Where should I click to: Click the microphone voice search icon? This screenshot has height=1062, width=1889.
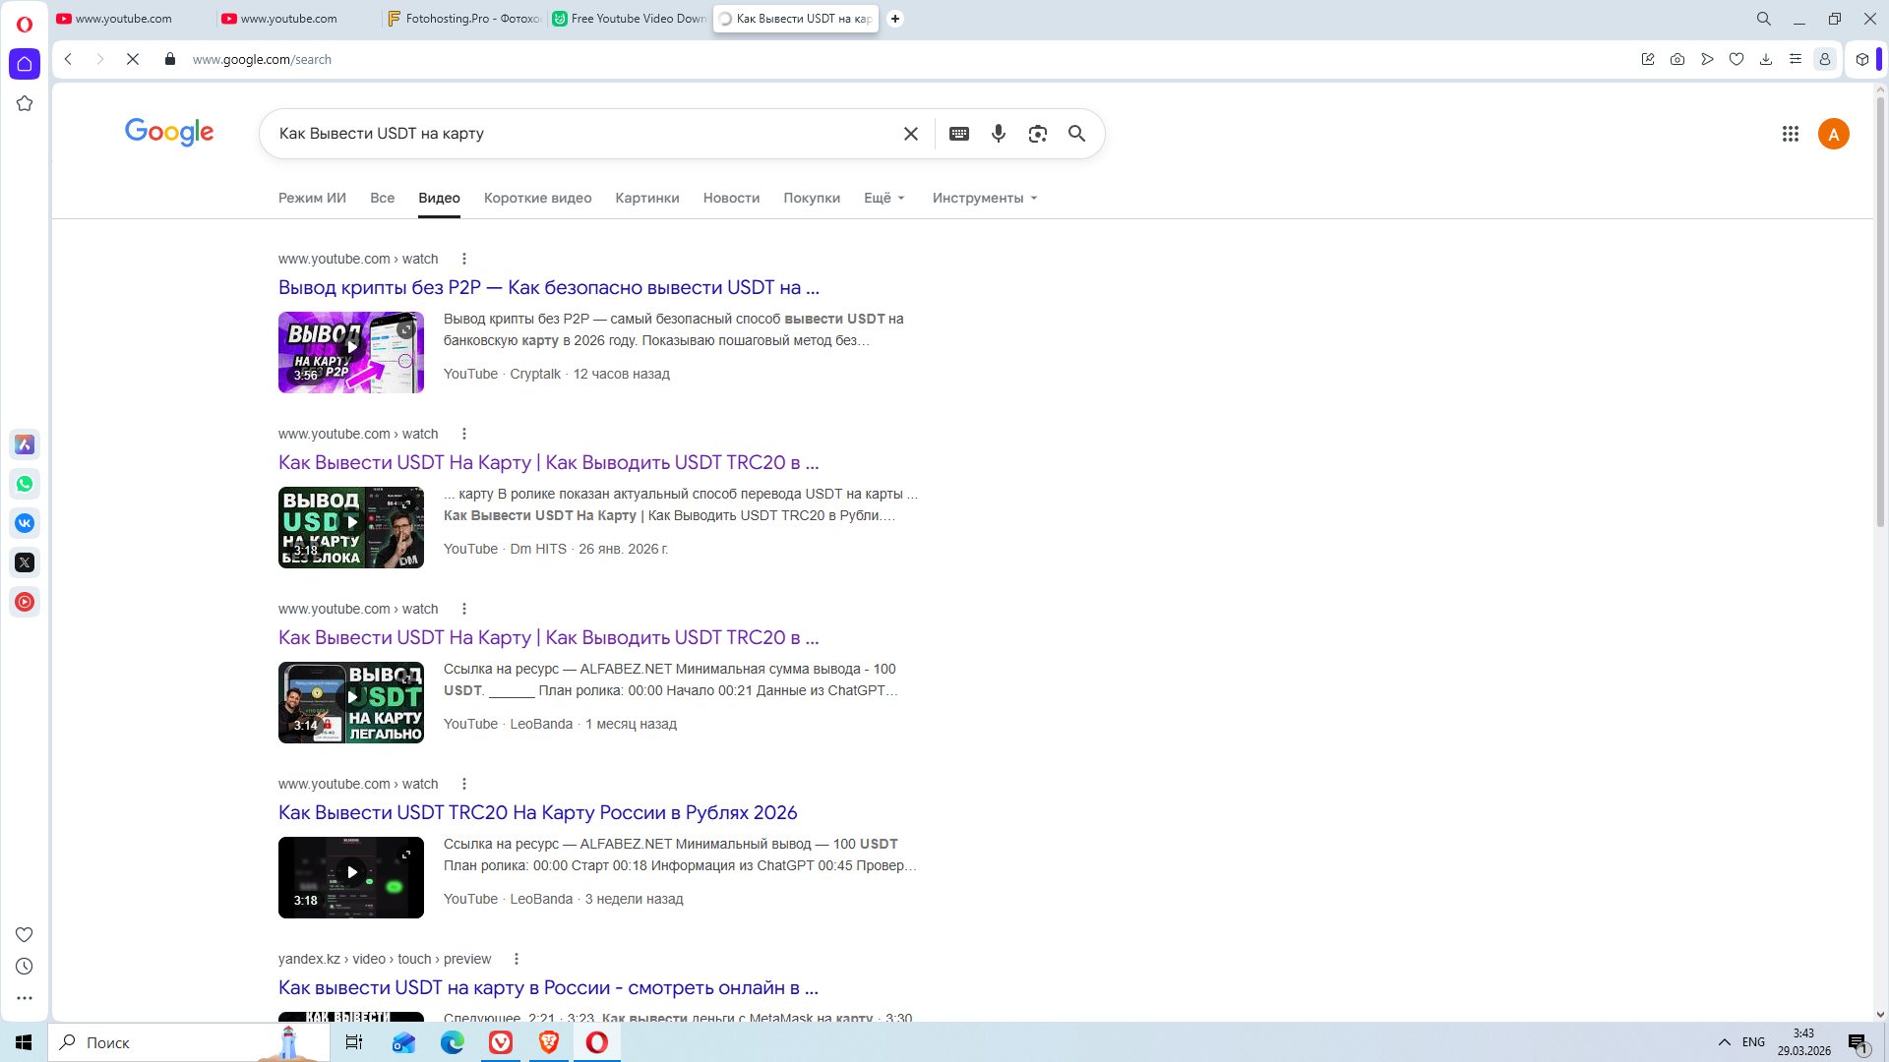click(999, 134)
